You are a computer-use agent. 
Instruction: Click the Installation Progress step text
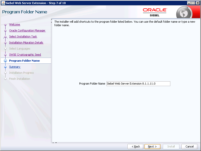tap(21, 73)
